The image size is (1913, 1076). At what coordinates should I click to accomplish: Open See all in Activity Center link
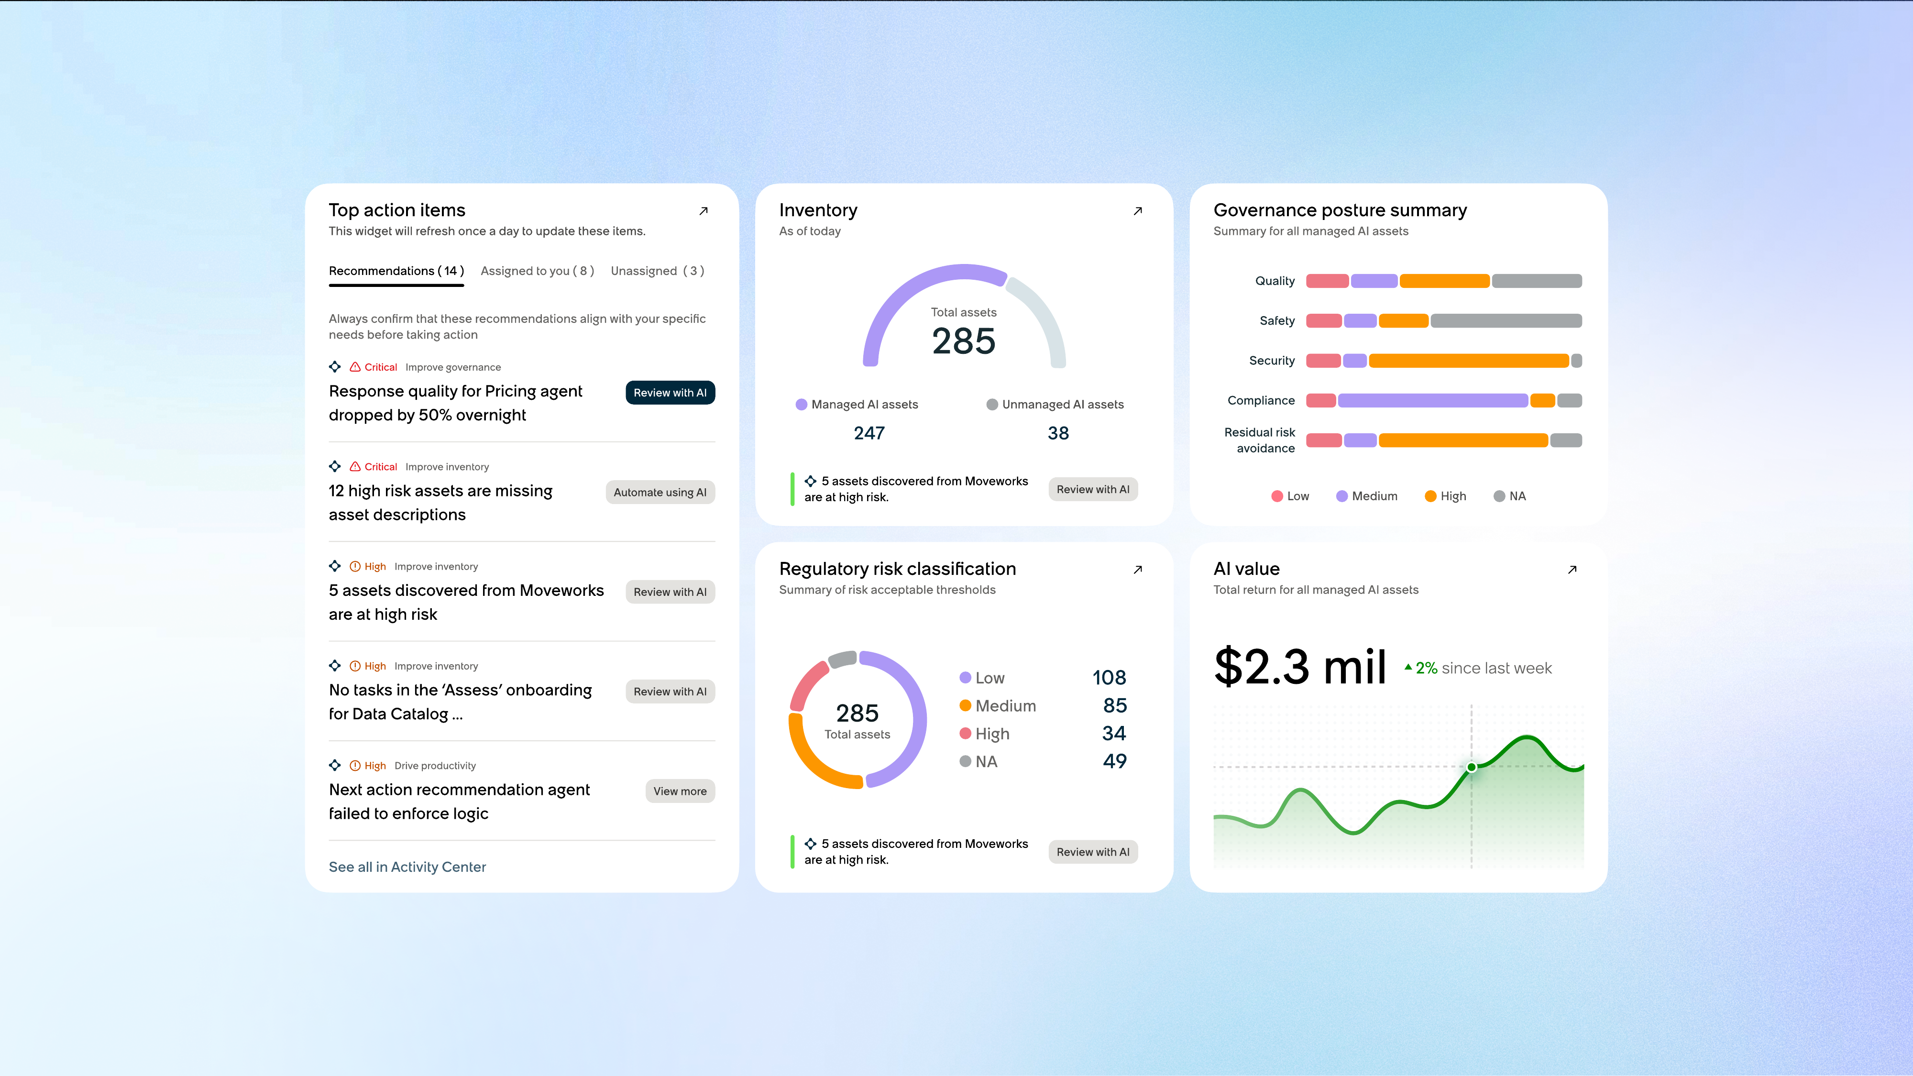tap(407, 867)
